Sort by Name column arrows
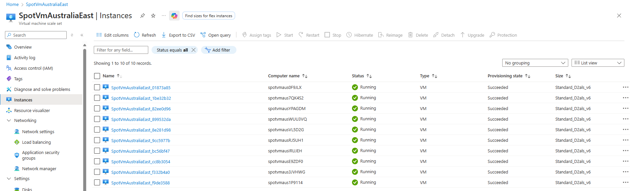The height and width of the screenshot is (191, 630). click(x=120, y=76)
